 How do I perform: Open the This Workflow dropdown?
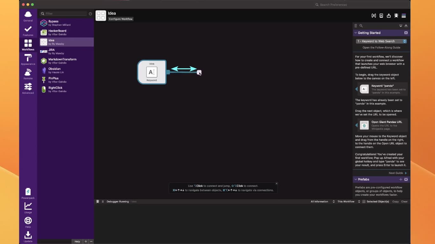349,201
